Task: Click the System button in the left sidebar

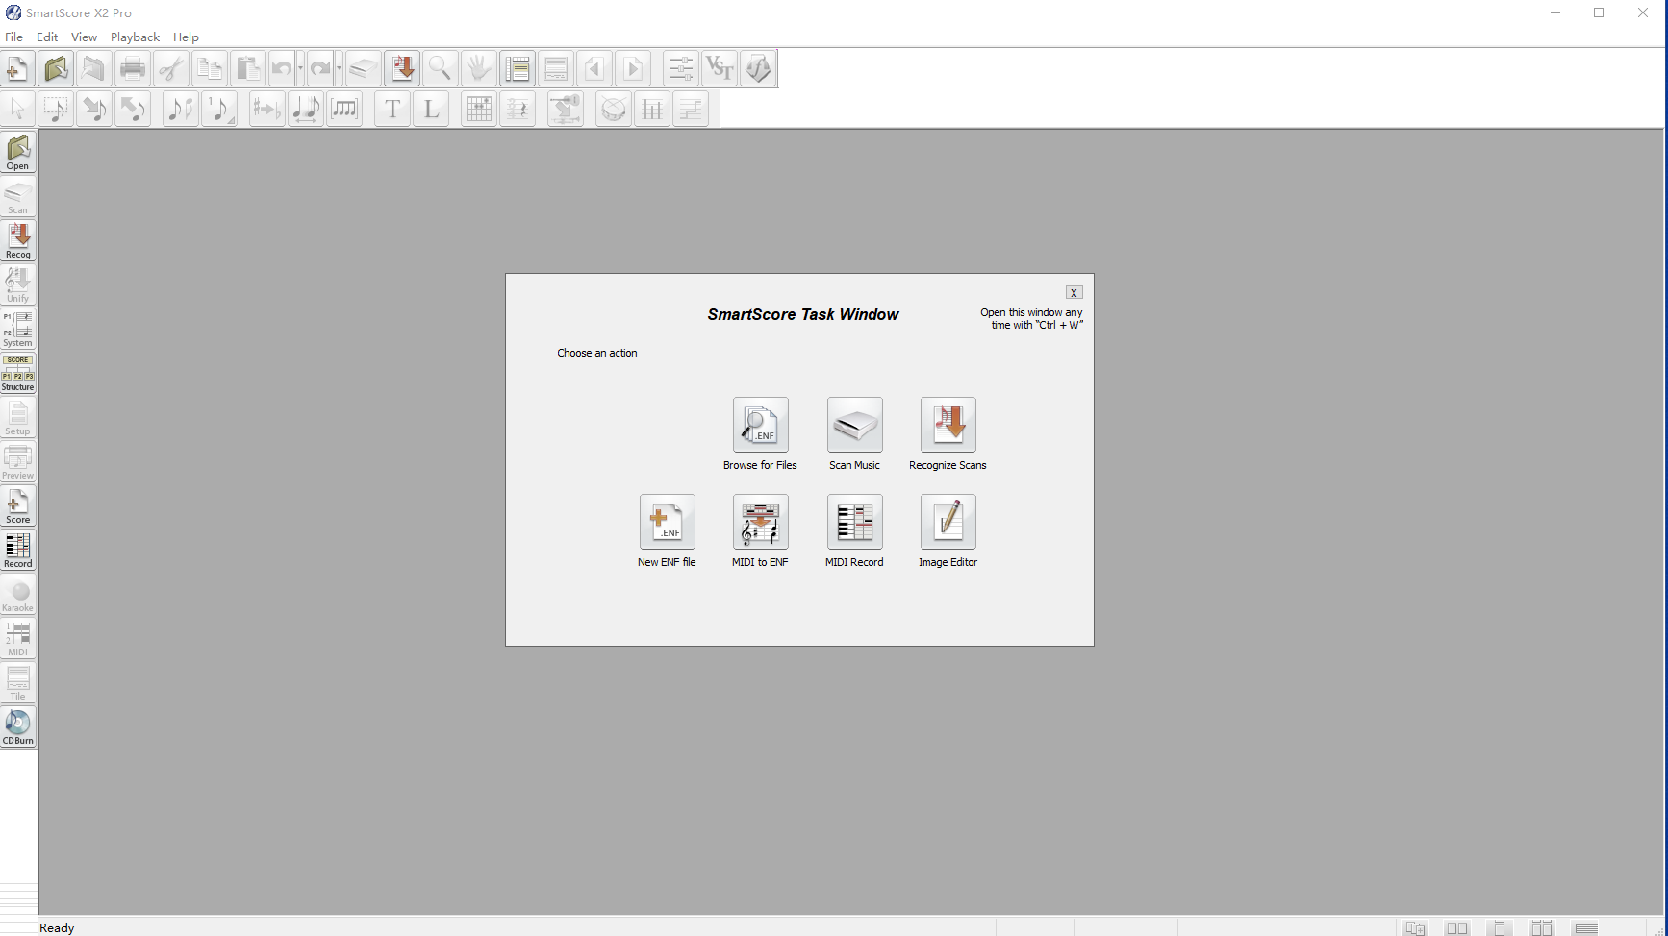Action: (18, 329)
